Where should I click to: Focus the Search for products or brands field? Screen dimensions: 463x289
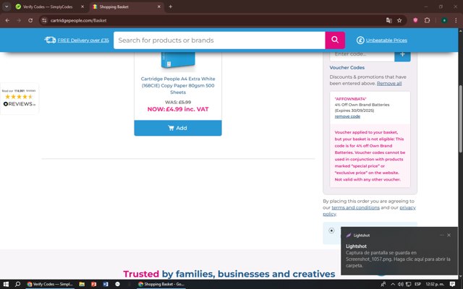[219, 40]
